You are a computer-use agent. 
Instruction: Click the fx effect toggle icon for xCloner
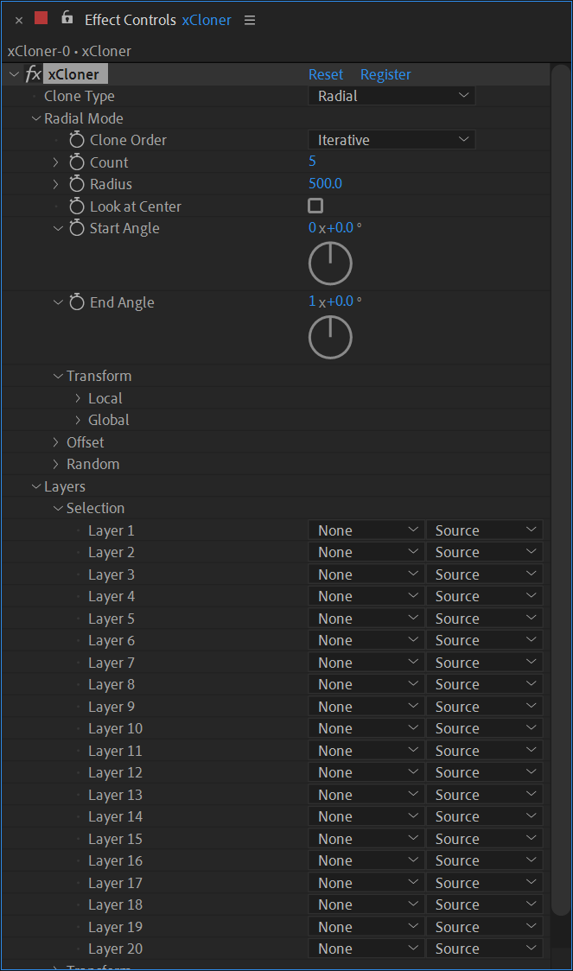tap(34, 74)
